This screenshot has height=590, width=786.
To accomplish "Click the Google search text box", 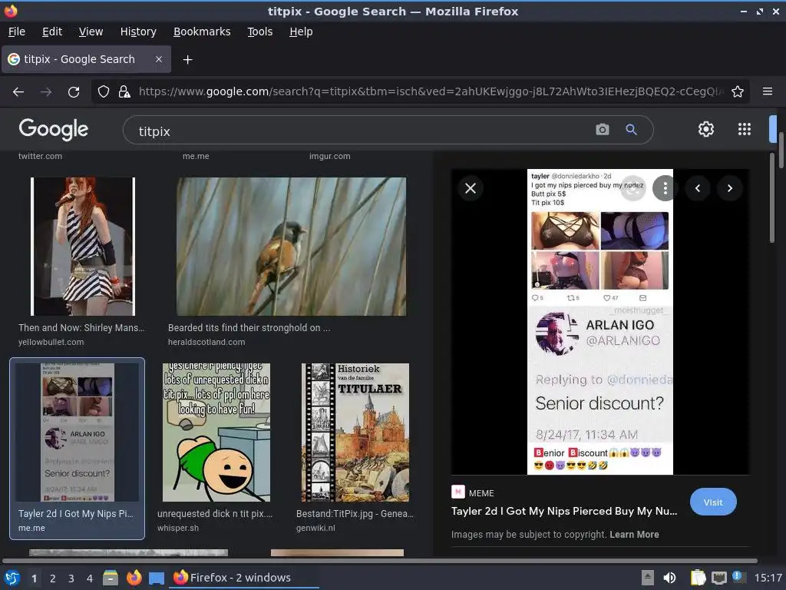I will click(x=361, y=131).
